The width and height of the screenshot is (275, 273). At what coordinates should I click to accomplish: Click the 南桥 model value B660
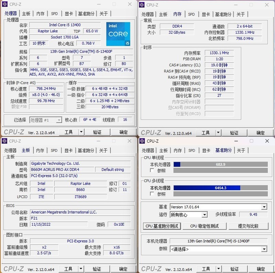click(x=80, y=190)
